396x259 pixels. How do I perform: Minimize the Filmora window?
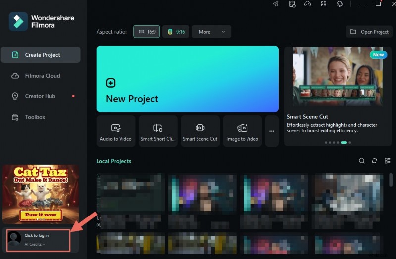[x=362, y=4]
